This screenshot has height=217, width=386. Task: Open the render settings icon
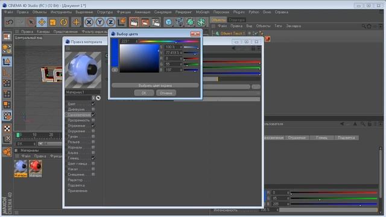(x=156, y=22)
